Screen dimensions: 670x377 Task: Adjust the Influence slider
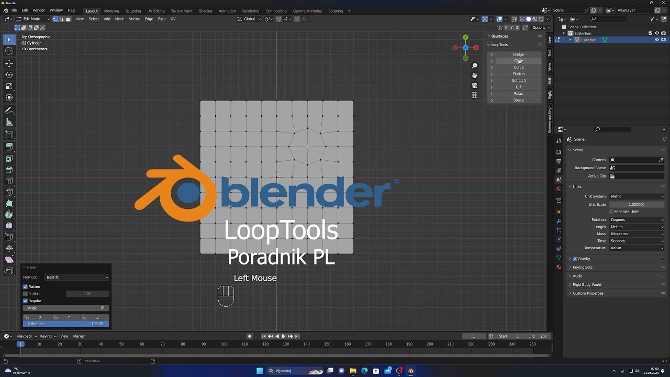coord(66,324)
